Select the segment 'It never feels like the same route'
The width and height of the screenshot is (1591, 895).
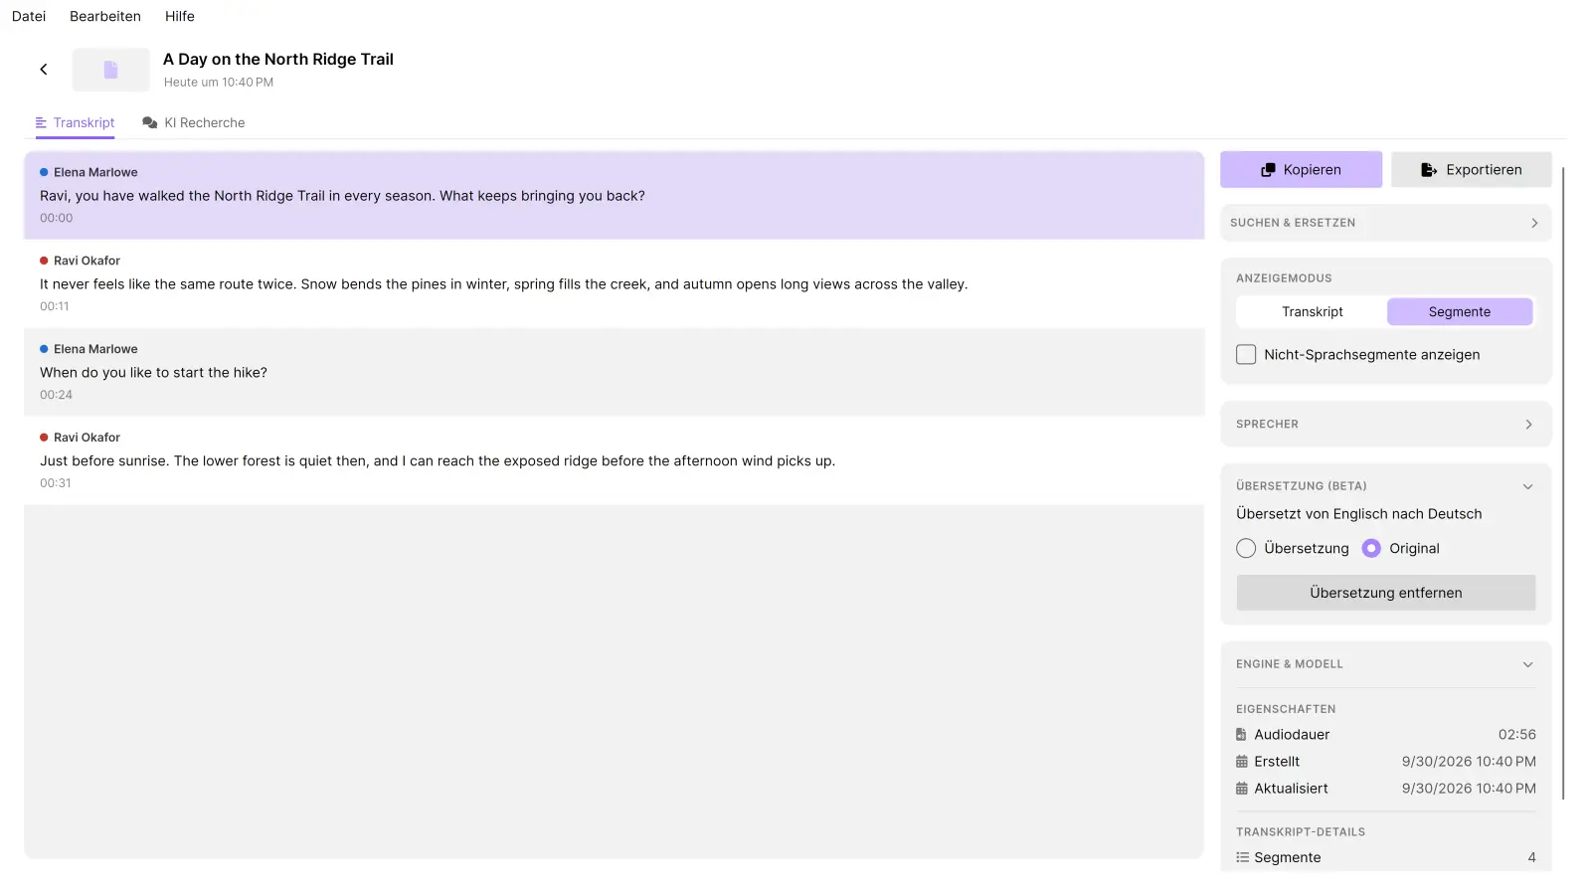click(x=614, y=284)
